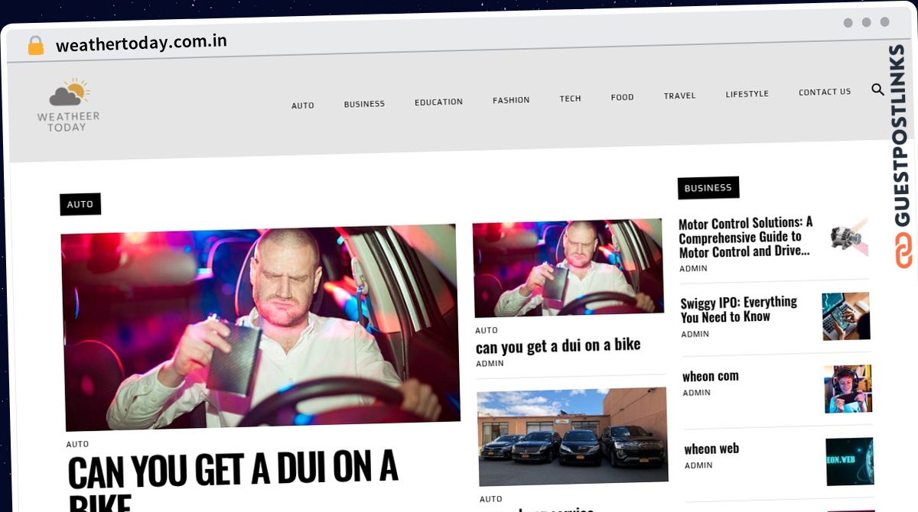Click the search magnifier icon
The image size is (918, 512).
click(877, 90)
